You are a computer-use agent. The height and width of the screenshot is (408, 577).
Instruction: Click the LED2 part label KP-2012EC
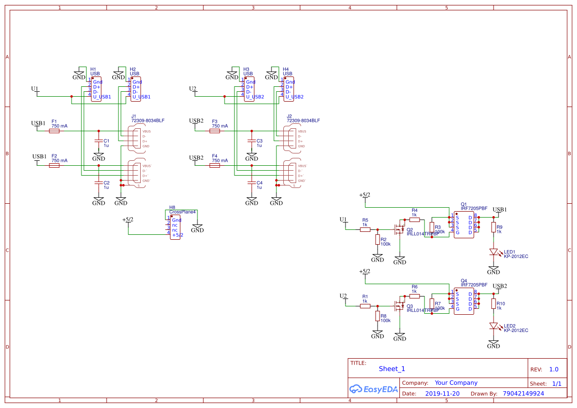pos(516,331)
